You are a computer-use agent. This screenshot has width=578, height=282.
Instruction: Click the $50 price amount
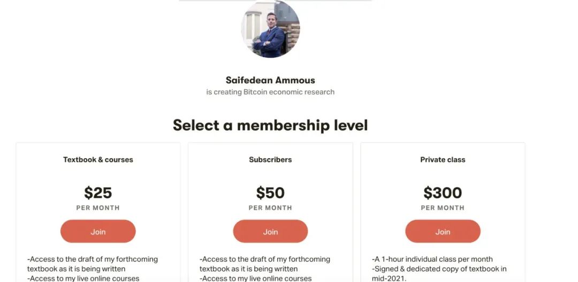pyautogui.click(x=270, y=192)
